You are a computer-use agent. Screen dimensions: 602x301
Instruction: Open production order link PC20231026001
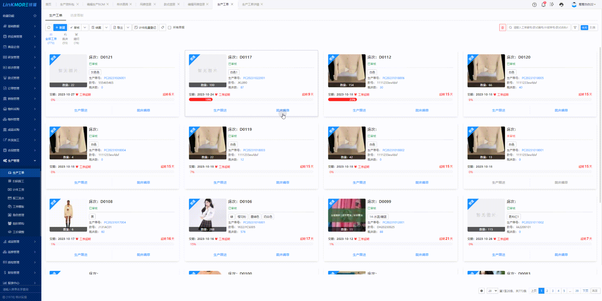[x=115, y=78]
